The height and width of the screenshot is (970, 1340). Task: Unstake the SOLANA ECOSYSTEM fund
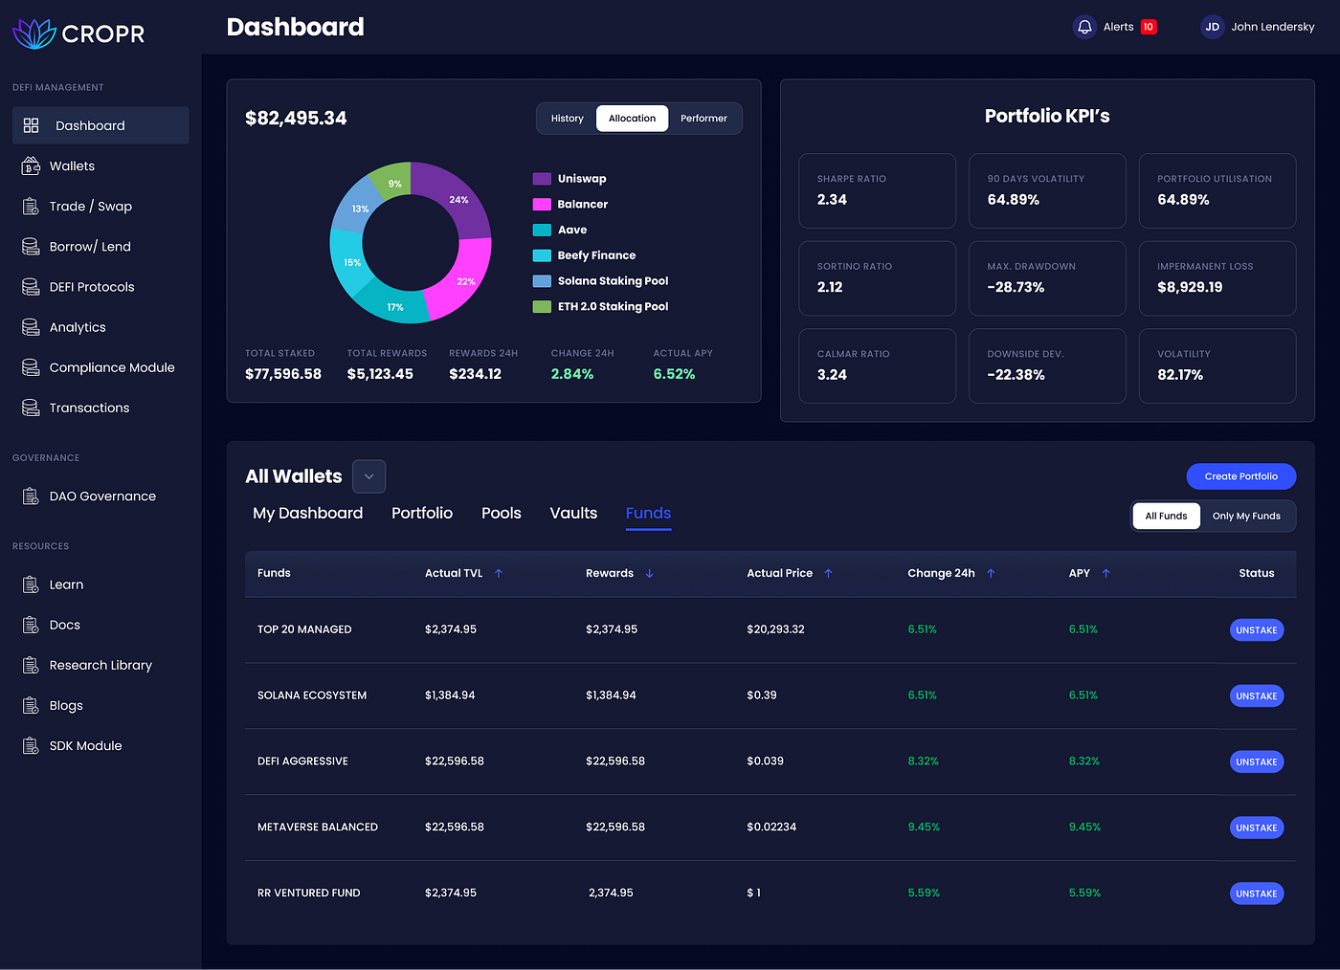click(x=1257, y=696)
